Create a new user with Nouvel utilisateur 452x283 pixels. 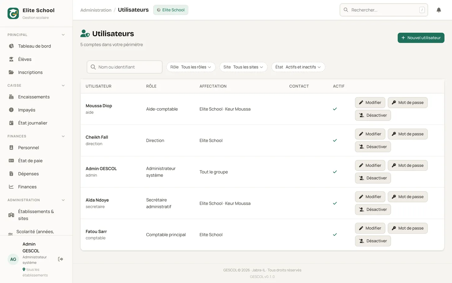pos(421,38)
